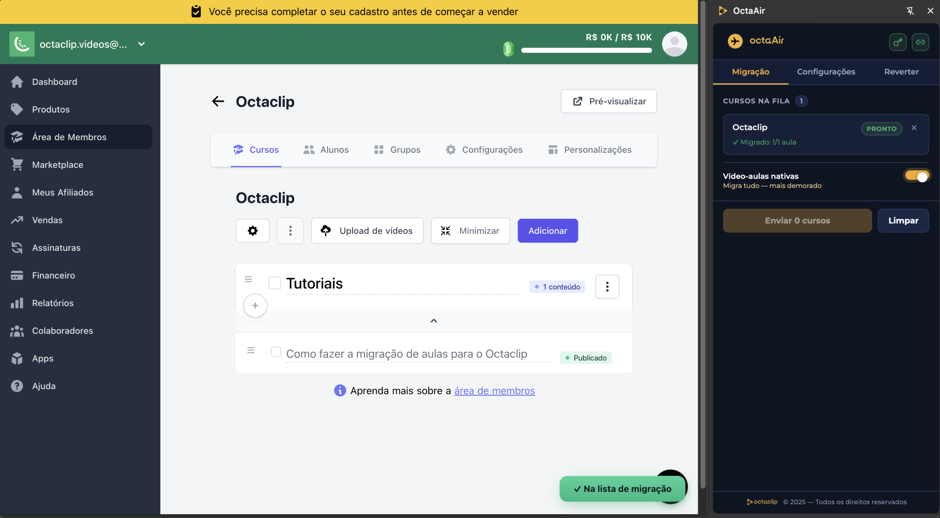The height and width of the screenshot is (518, 940).
Task: Expand the octaclip.videos account dropdown
Action: coord(141,44)
